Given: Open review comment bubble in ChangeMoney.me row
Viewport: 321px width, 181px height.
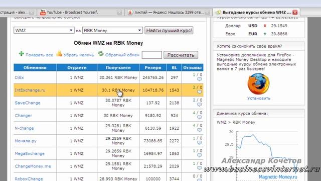Looking at the screenshot, I should (200, 168).
